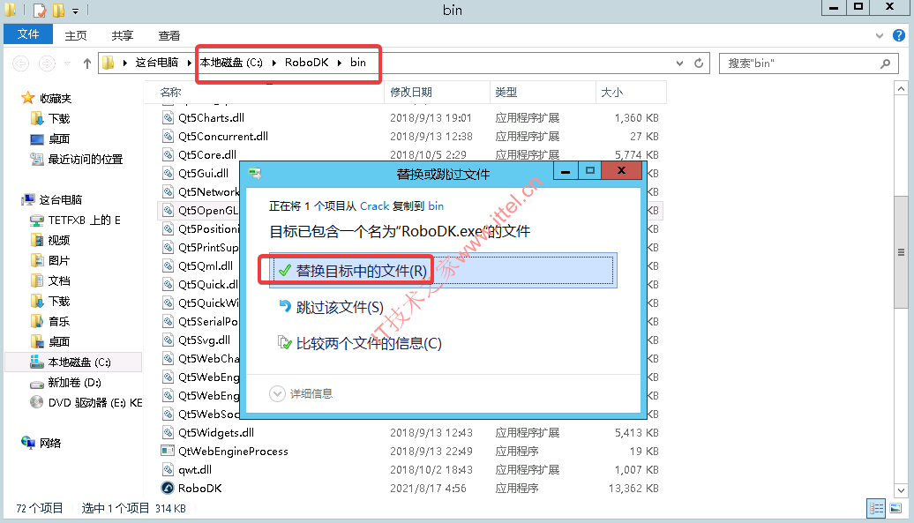Click the bin segment in the address bar

pos(358,63)
